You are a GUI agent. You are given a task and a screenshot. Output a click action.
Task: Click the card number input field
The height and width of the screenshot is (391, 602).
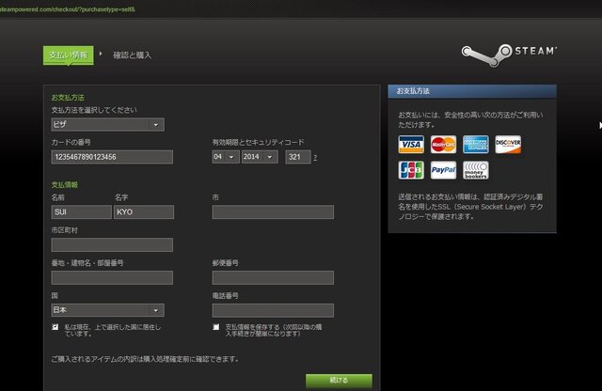coord(112,156)
